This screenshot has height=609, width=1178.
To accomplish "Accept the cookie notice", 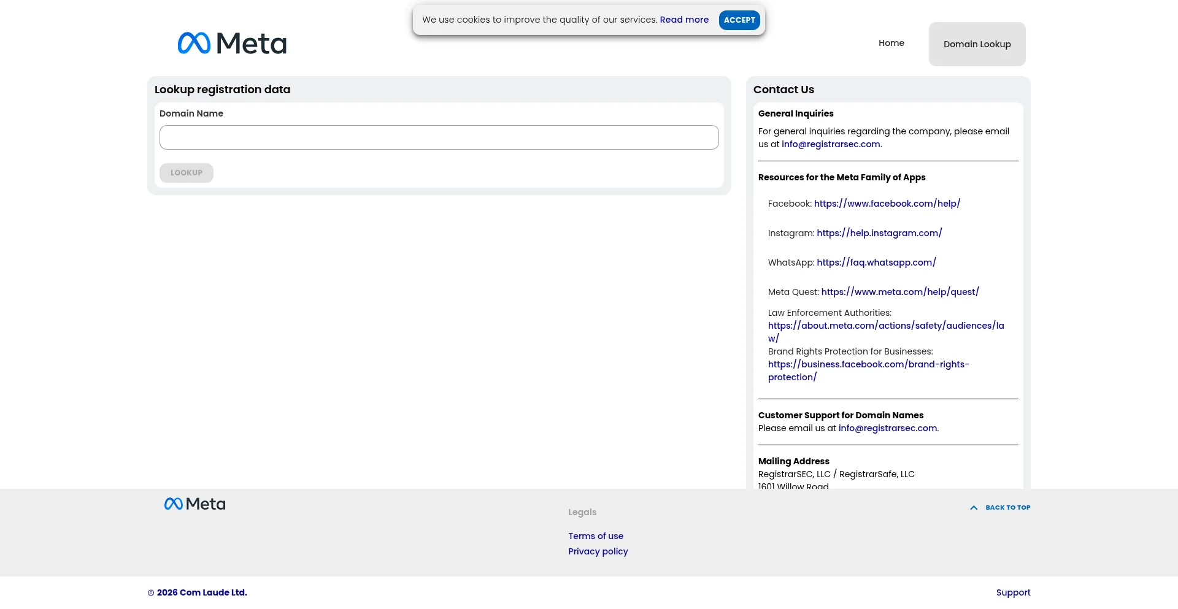I will click(739, 20).
